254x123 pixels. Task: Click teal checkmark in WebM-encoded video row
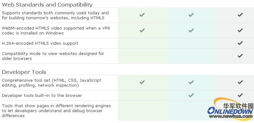point(191,30)
